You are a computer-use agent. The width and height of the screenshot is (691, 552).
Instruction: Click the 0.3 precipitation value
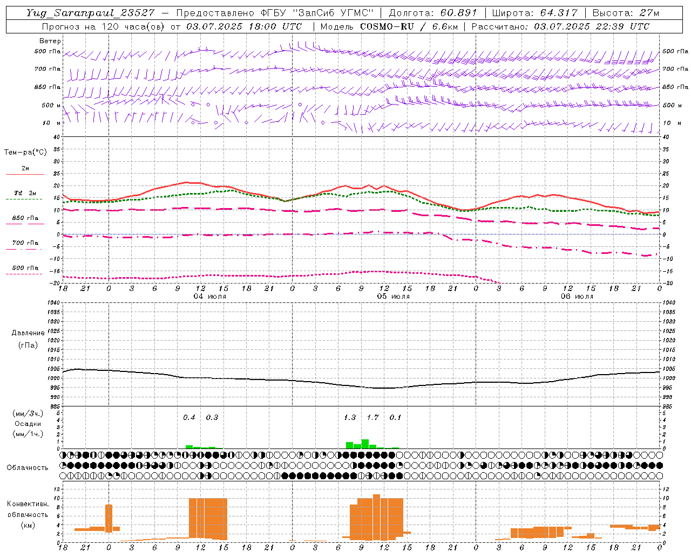click(x=212, y=418)
